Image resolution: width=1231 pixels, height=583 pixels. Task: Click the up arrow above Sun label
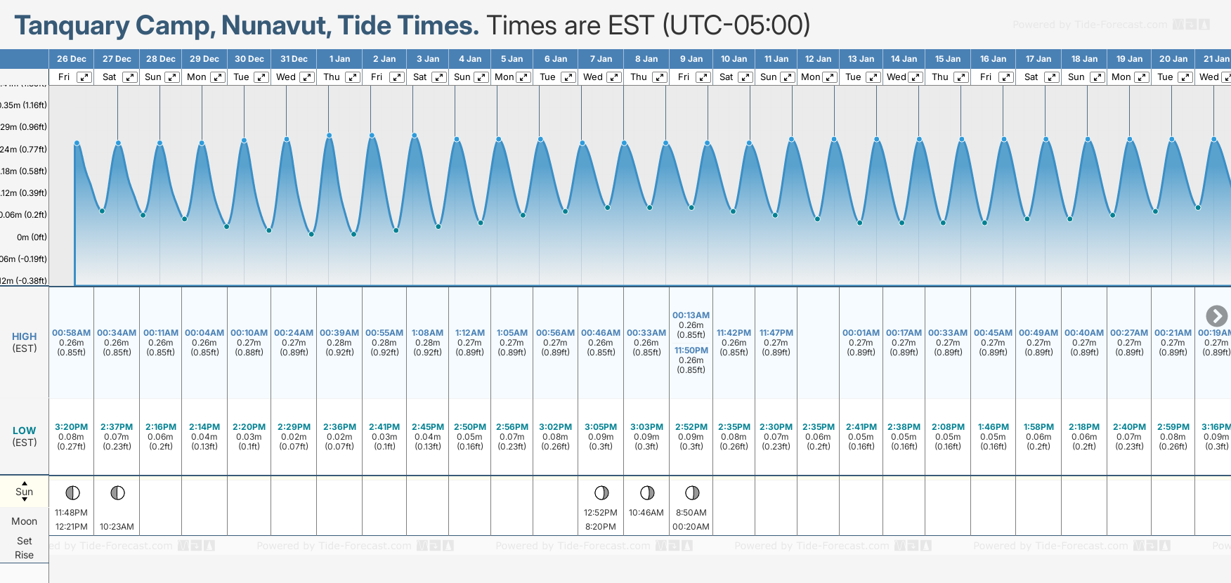pyautogui.click(x=25, y=483)
